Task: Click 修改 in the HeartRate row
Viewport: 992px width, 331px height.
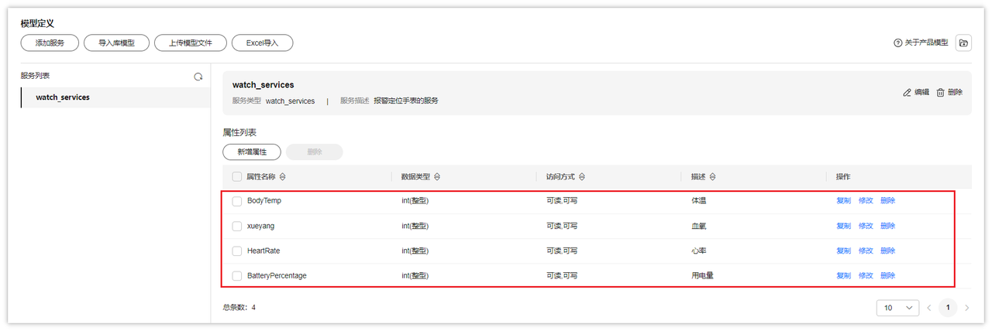Action: (x=866, y=251)
